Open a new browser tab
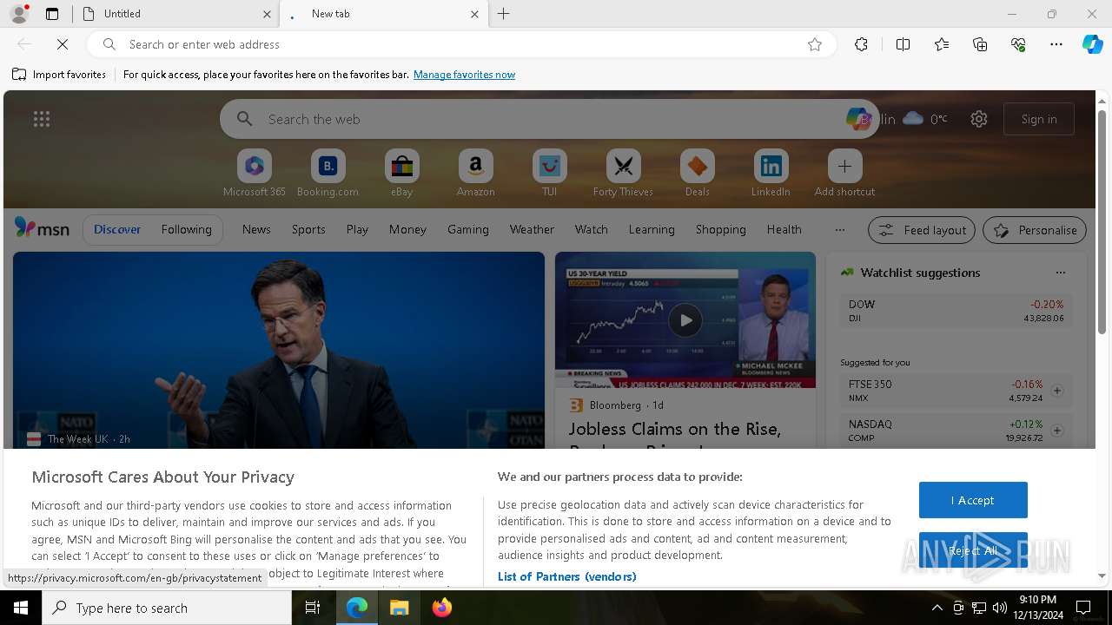 coord(504,14)
